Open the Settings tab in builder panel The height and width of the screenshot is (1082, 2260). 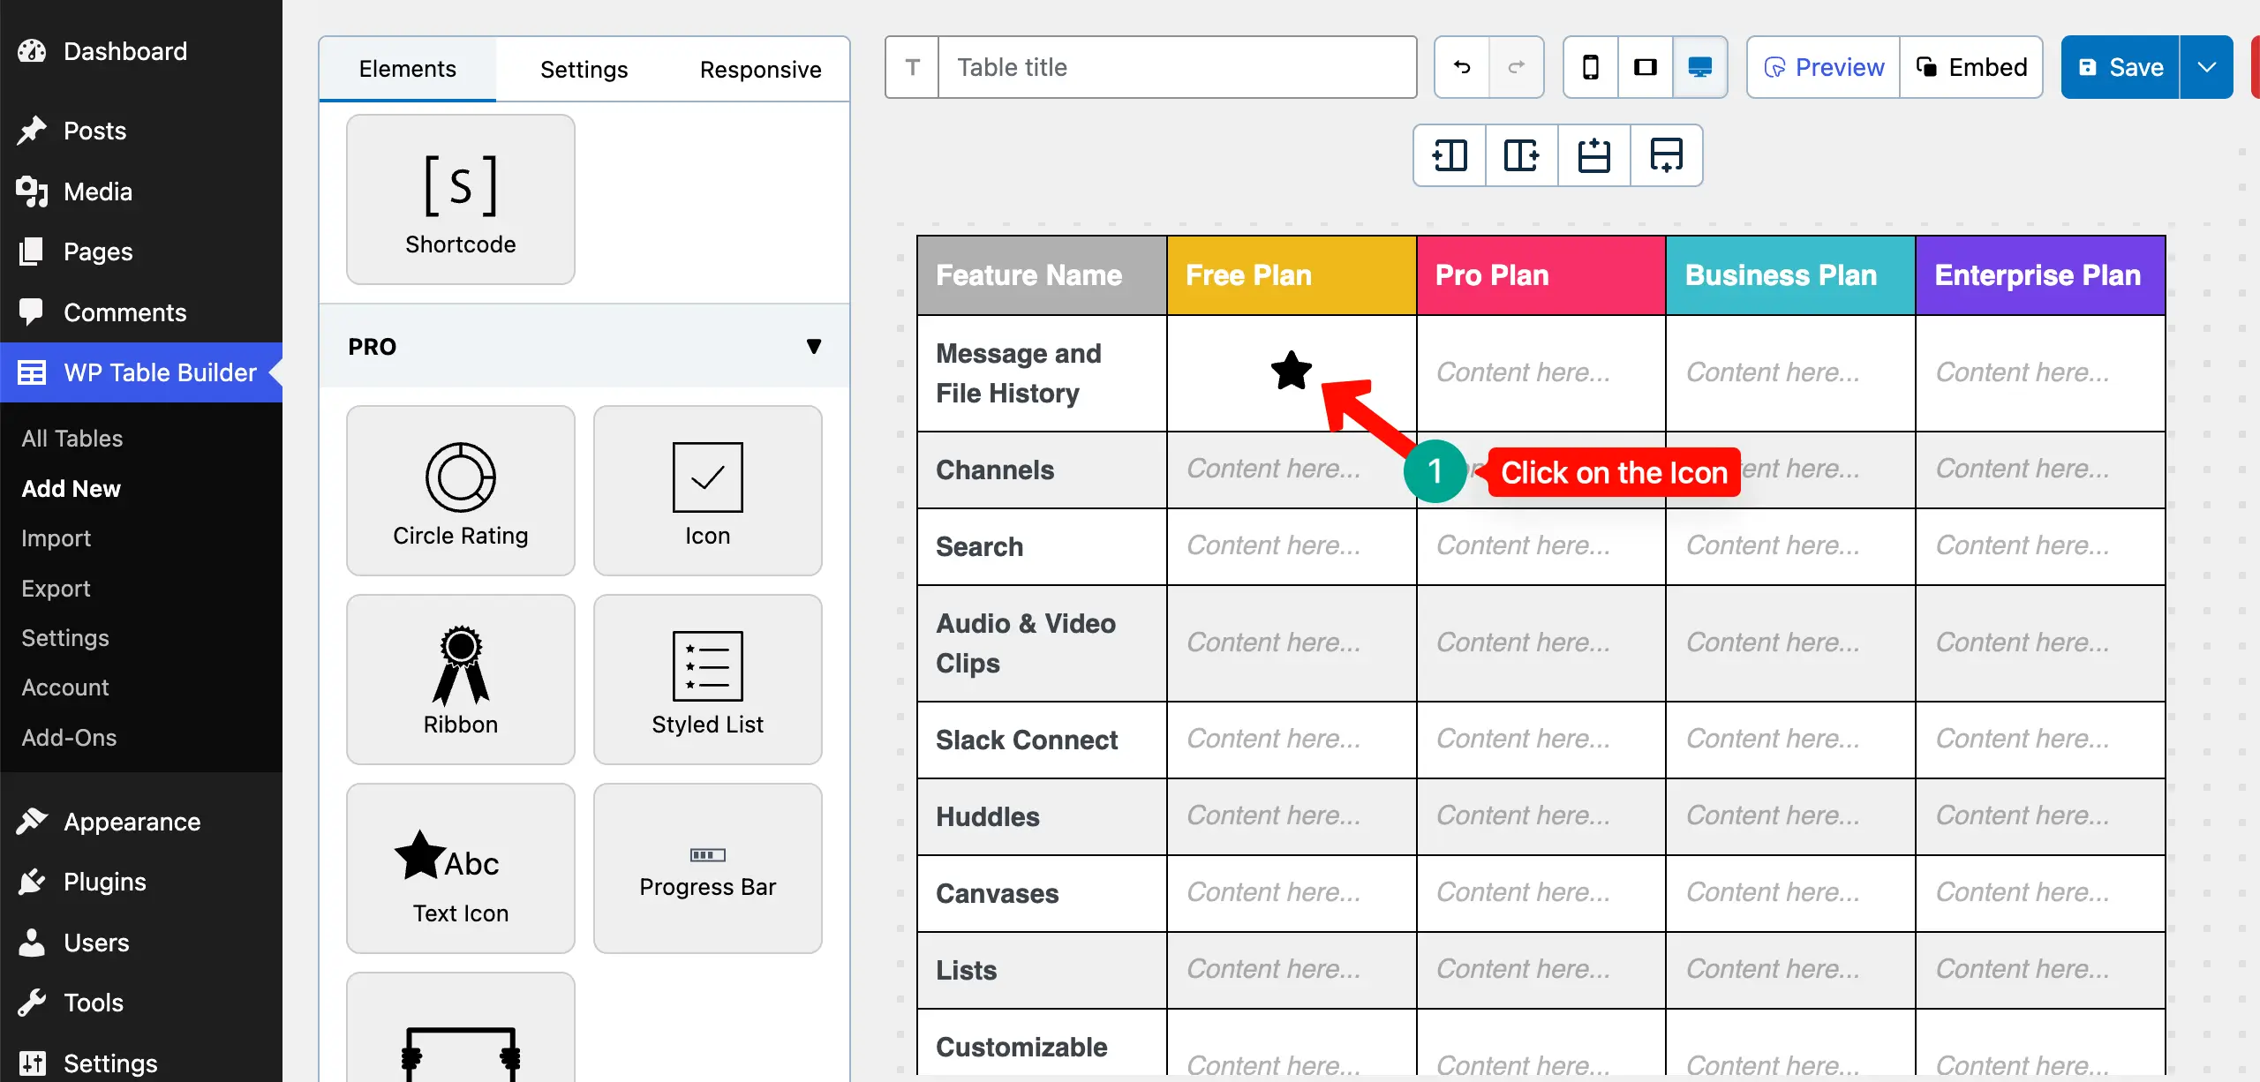(x=584, y=69)
